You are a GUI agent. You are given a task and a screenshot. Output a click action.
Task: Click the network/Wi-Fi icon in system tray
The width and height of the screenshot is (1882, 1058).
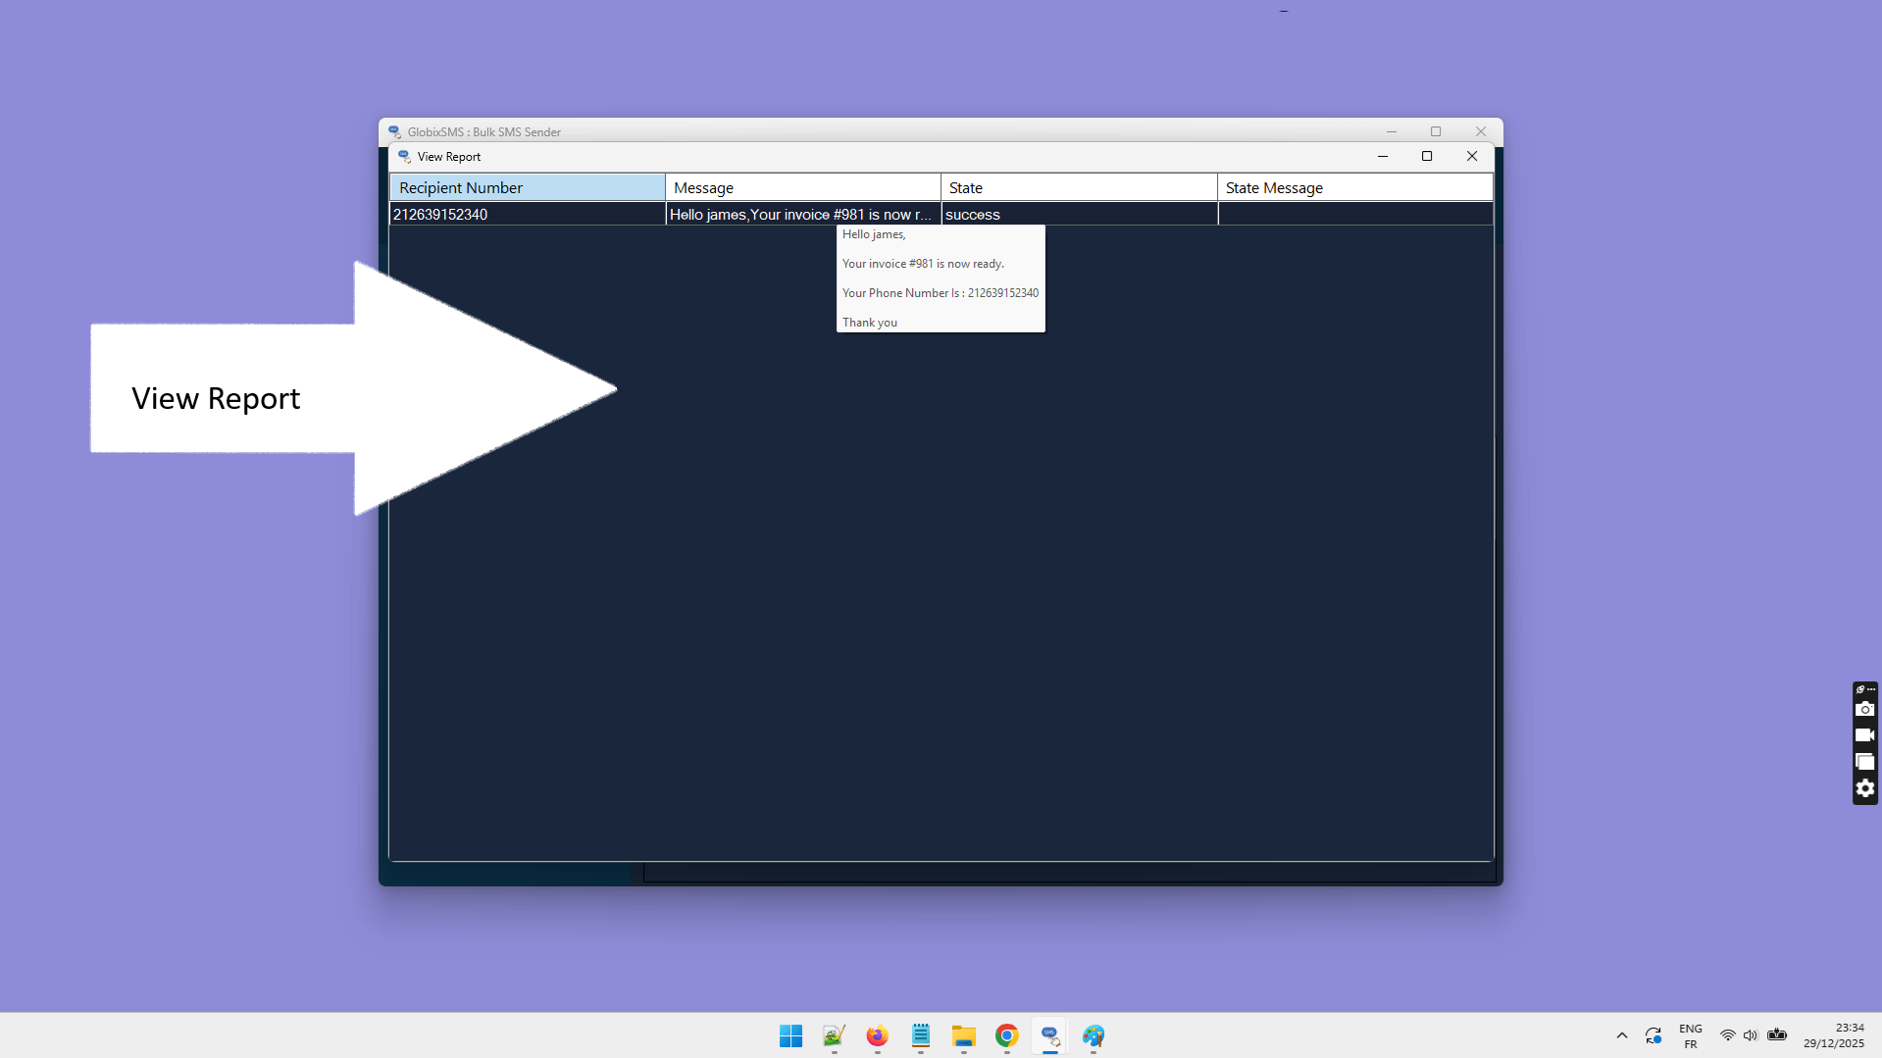(1727, 1034)
